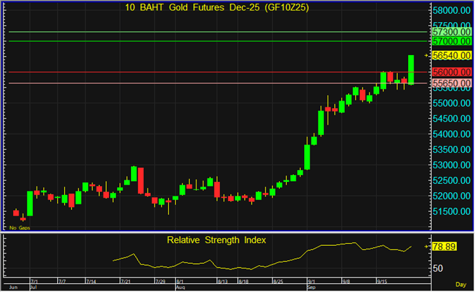
Task: Click the red 56000.00 price tag
Action: tap(452, 72)
